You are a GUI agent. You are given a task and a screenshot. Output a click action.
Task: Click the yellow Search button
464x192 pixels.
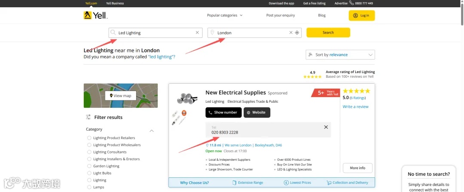(x=328, y=33)
